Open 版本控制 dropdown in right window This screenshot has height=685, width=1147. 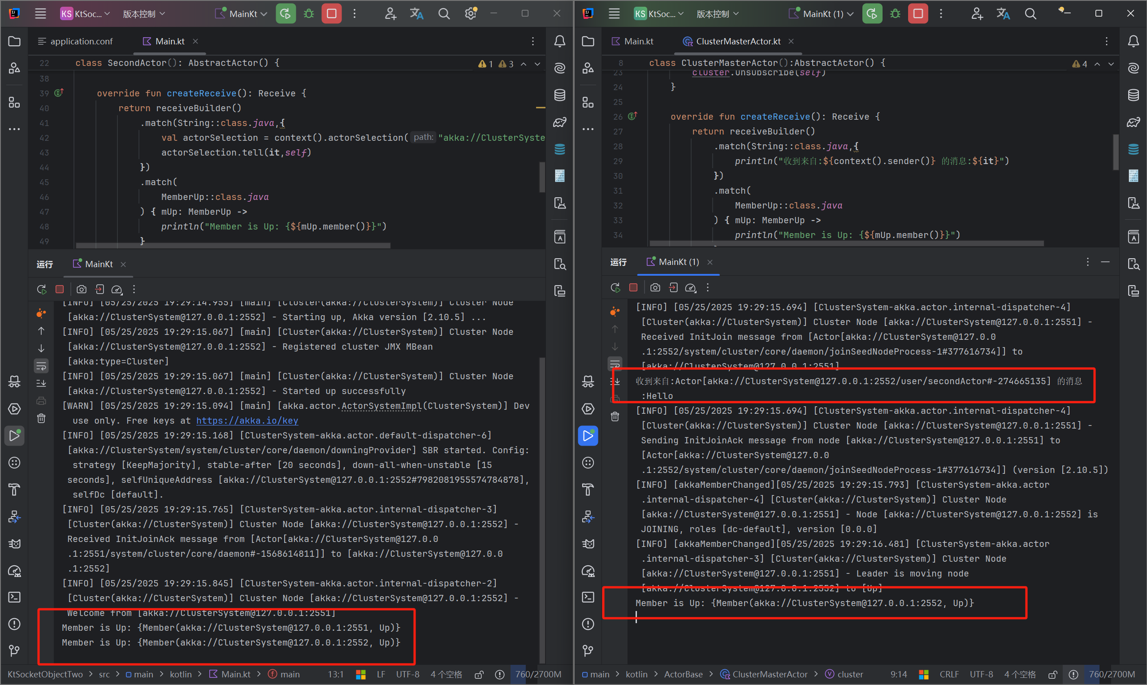(x=717, y=14)
